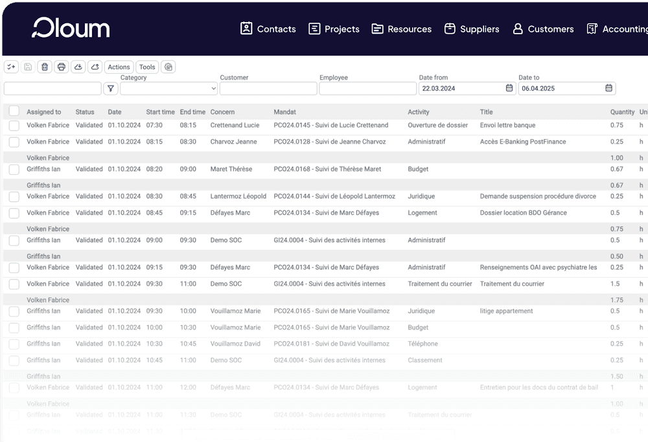
Task: Sort by the Start time column header
Action: [160, 112]
